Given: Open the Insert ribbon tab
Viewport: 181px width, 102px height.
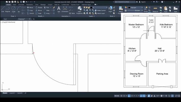Looking at the screenshot, I should (14, 5).
